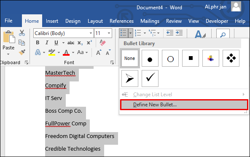Switch to the Review tab

pos(174,21)
